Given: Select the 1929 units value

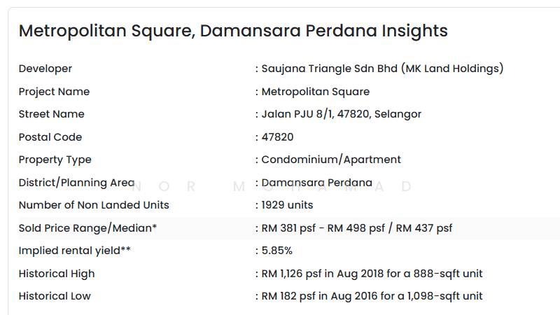Looking at the screenshot, I should [x=287, y=205].
